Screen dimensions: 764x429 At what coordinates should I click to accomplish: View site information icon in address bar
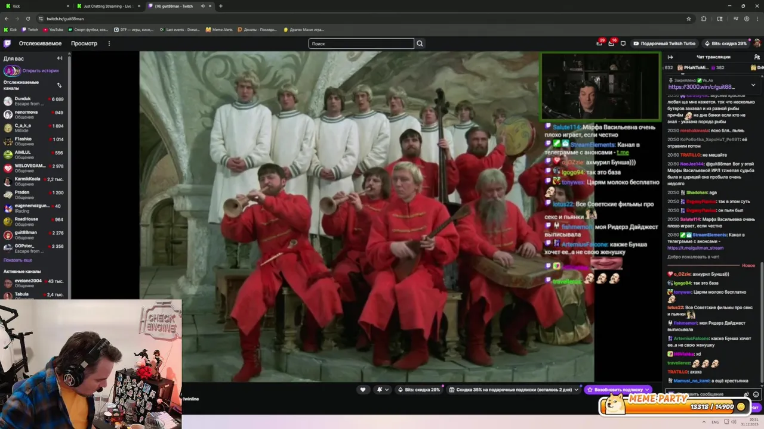pos(41,18)
